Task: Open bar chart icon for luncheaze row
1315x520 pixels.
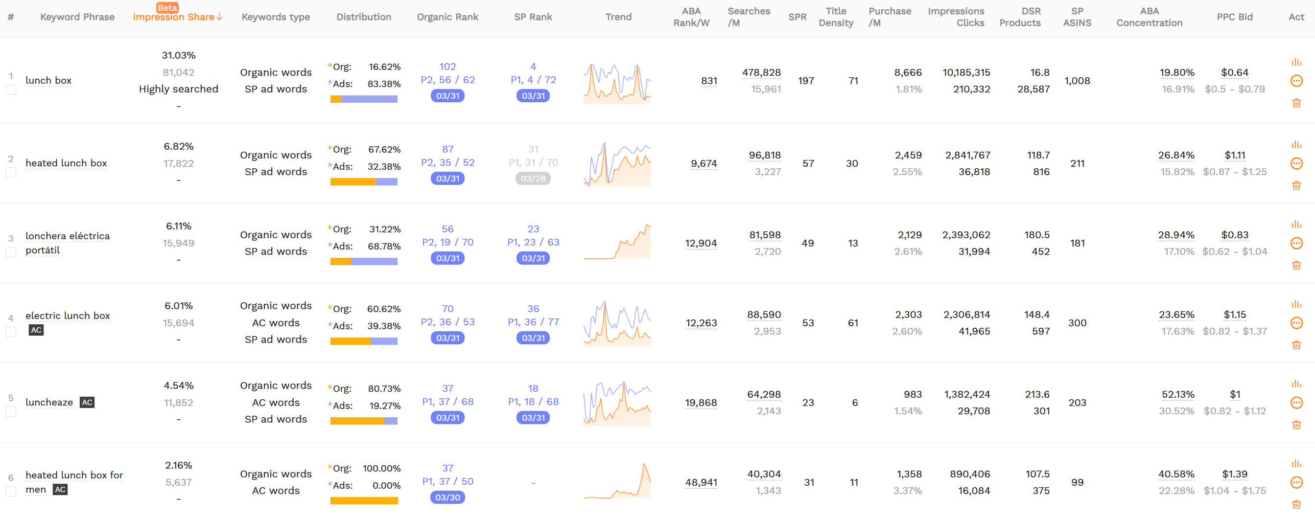Action: (x=1296, y=384)
